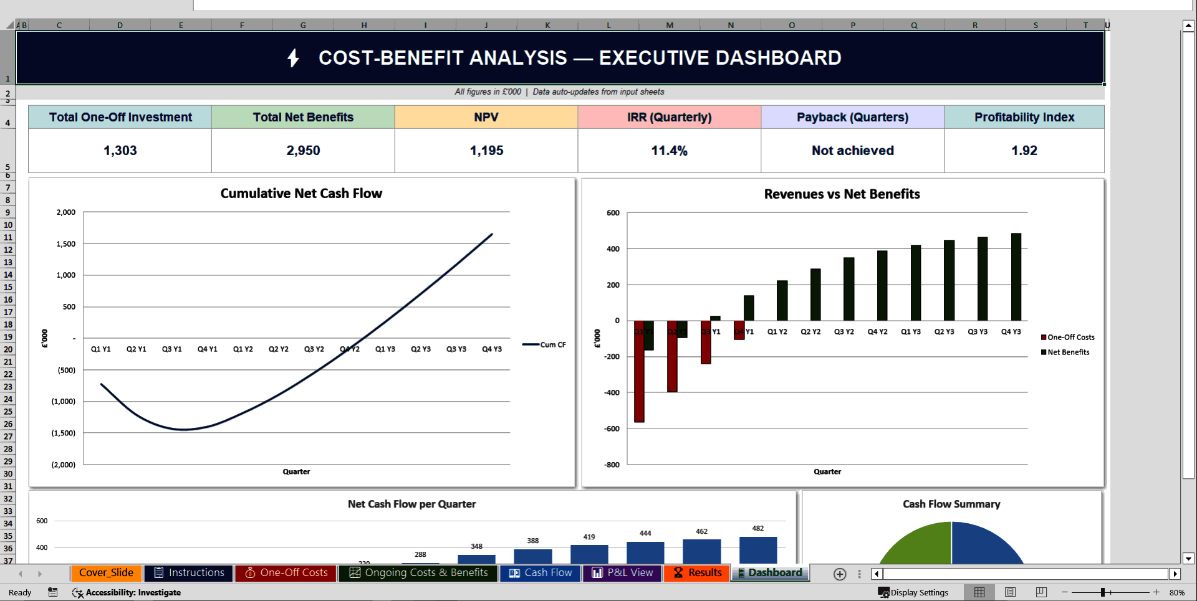
Task: Click the Not achieved payback value
Action: coord(853,151)
